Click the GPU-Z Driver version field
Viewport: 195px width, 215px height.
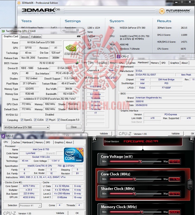tap(50, 99)
